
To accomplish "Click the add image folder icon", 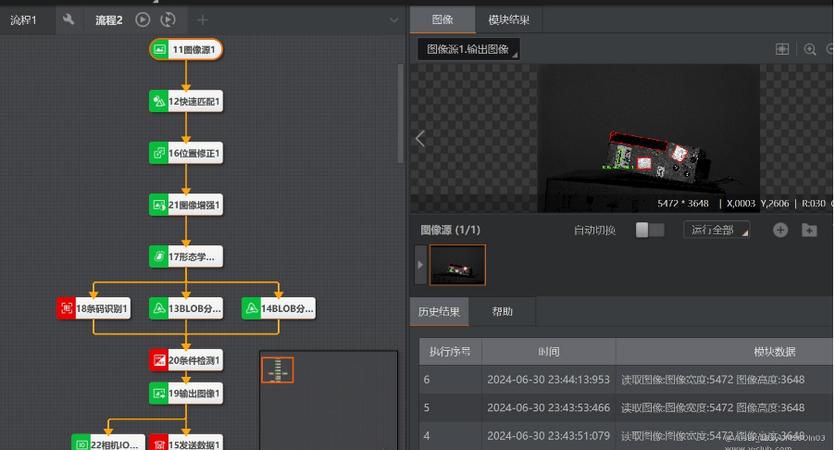I will click(x=809, y=230).
